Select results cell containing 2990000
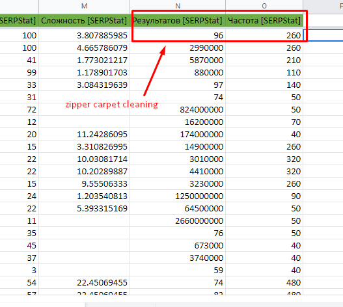Image resolution: width=343 pixels, height=307 pixels. click(178, 47)
